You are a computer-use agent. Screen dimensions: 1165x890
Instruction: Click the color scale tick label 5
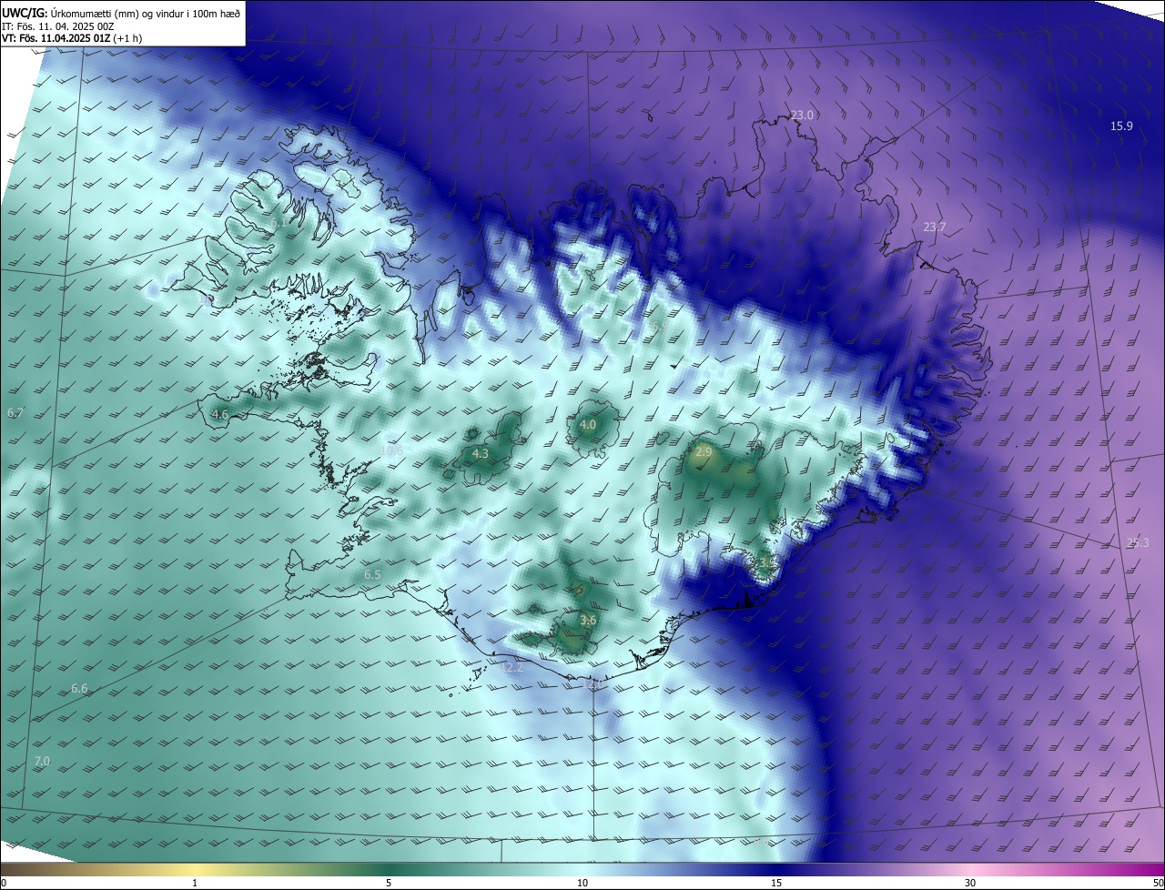(x=389, y=883)
